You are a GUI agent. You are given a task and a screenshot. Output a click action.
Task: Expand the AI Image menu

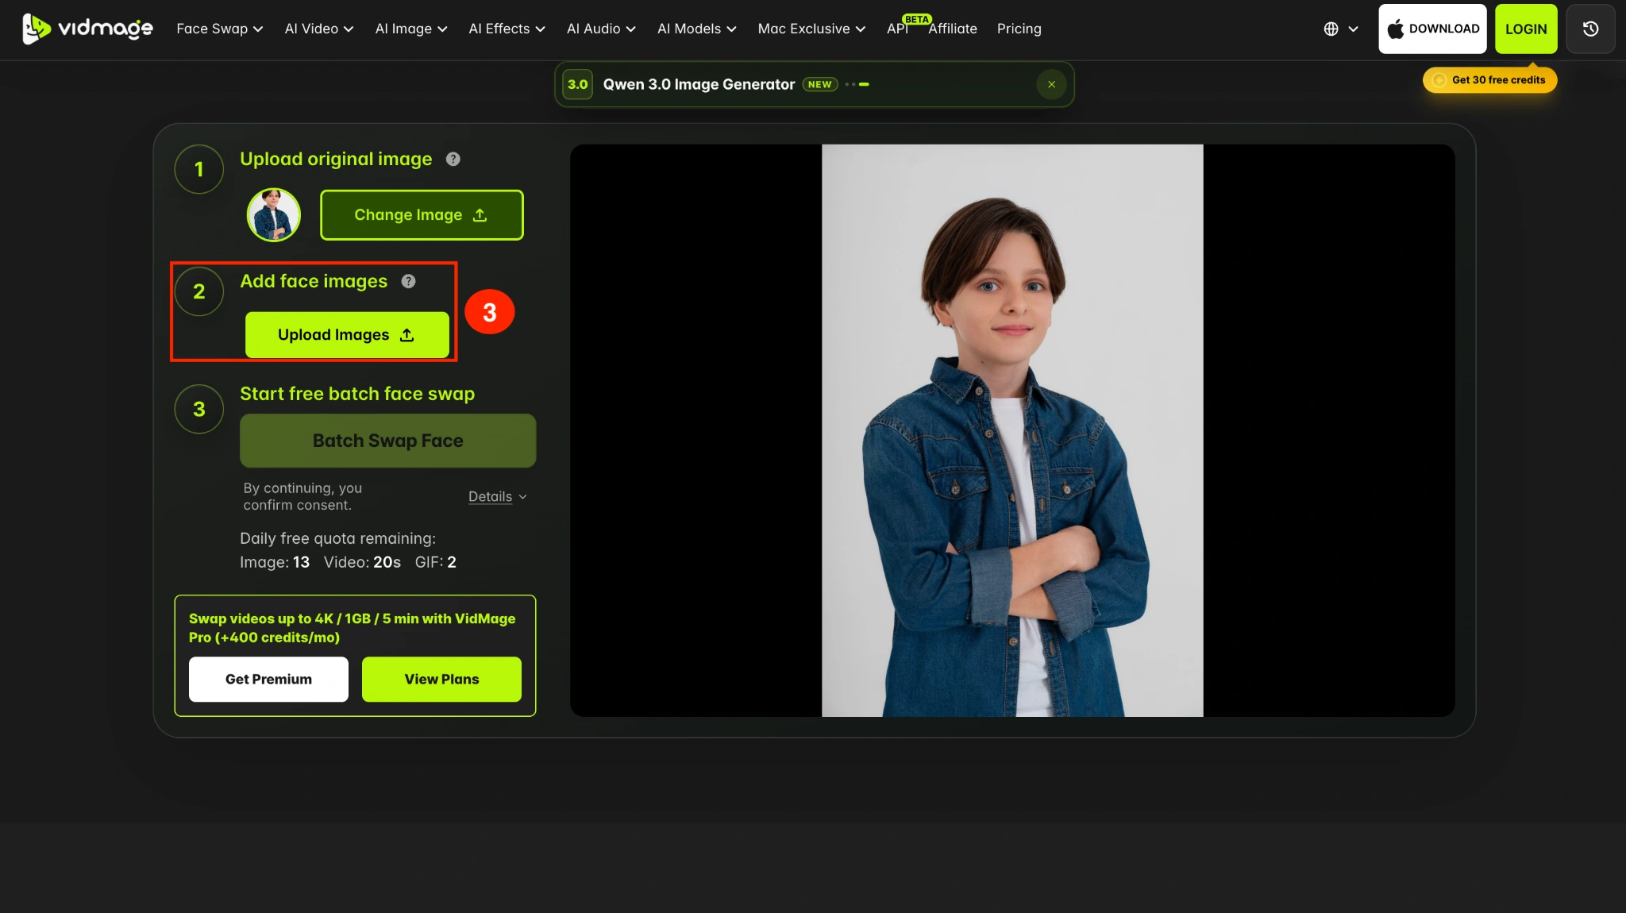(411, 29)
